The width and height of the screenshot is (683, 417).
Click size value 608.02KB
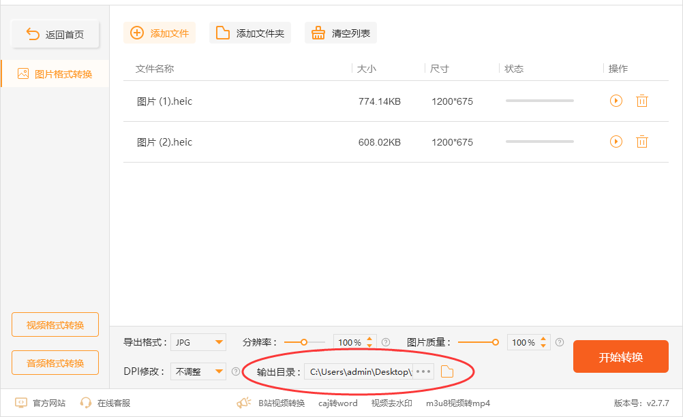coord(380,142)
